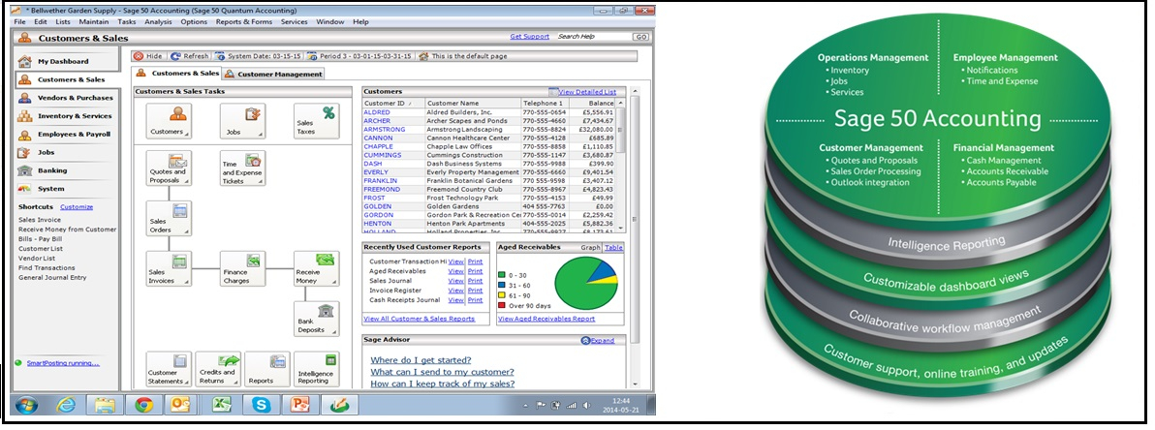
Task: Hide the page using Hide button
Action: coord(148,56)
